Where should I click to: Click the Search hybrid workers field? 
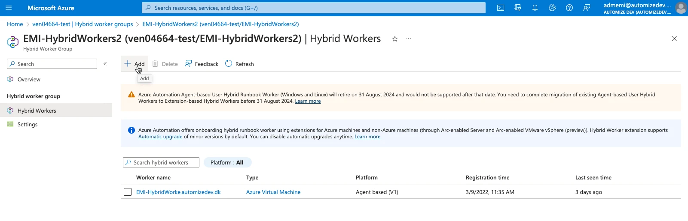coord(163,163)
